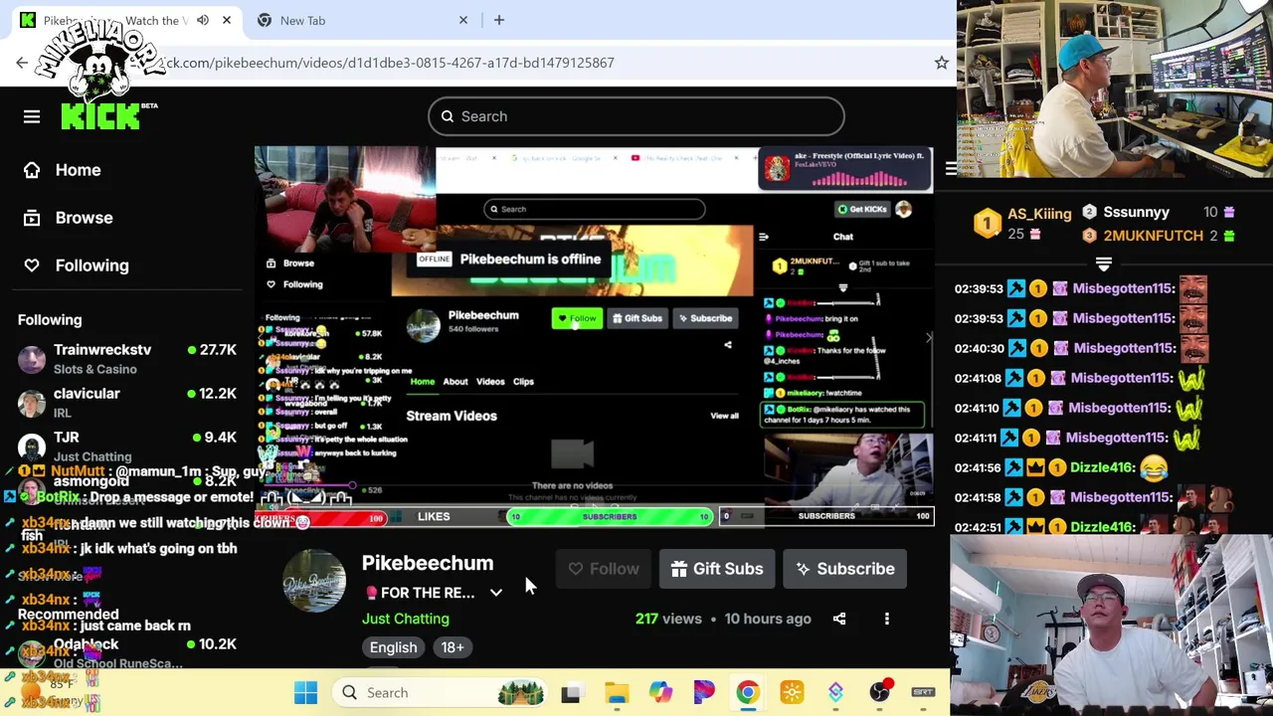Click the English language tag
The height and width of the screenshot is (716, 1273).
[x=394, y=647]
